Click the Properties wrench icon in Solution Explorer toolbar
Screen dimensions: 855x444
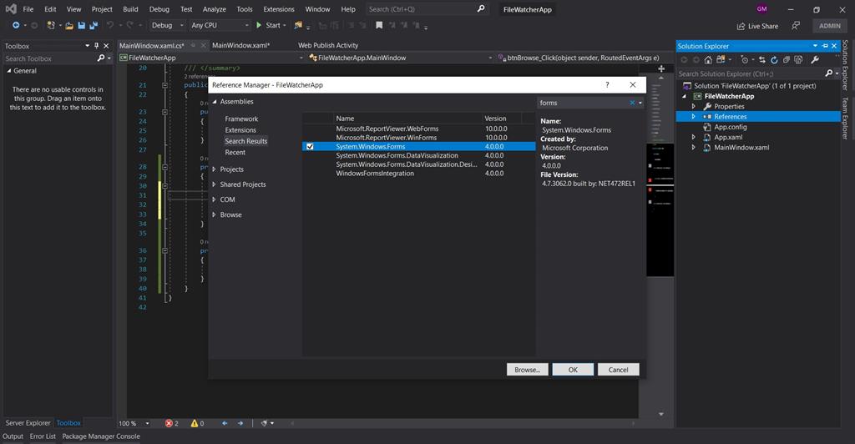pos(815,60)
